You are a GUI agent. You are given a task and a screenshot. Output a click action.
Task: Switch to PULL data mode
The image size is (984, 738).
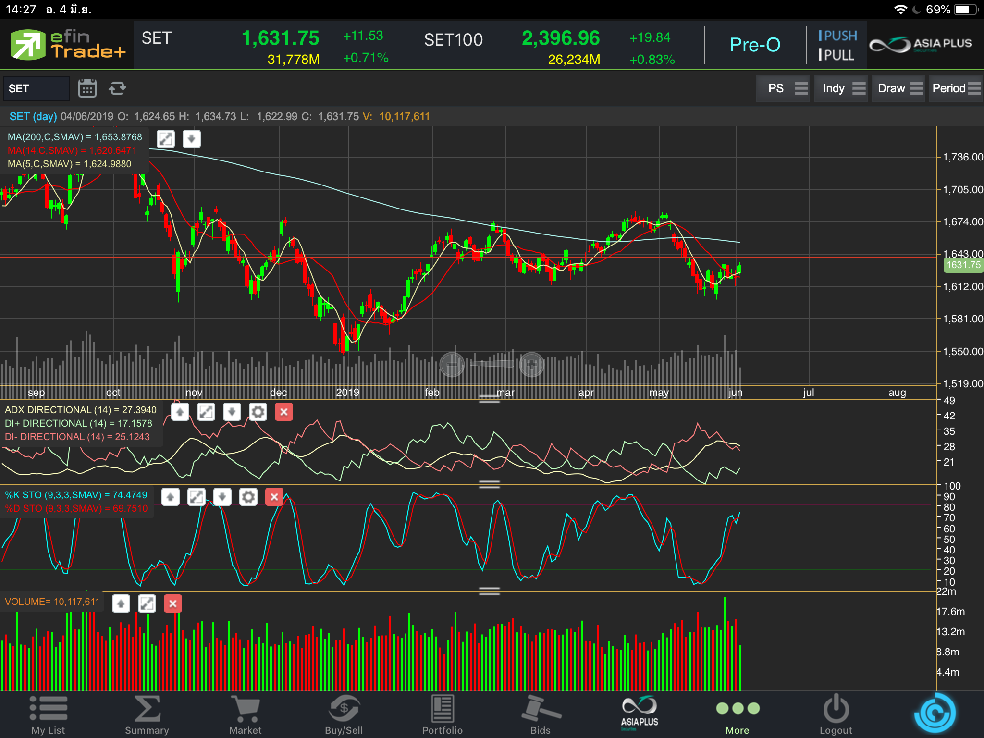[836, 55]
